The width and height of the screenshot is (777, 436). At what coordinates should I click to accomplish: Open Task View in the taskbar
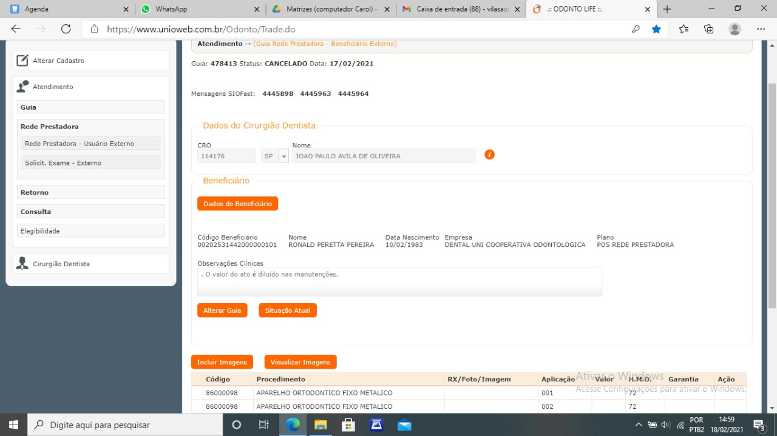263,424
